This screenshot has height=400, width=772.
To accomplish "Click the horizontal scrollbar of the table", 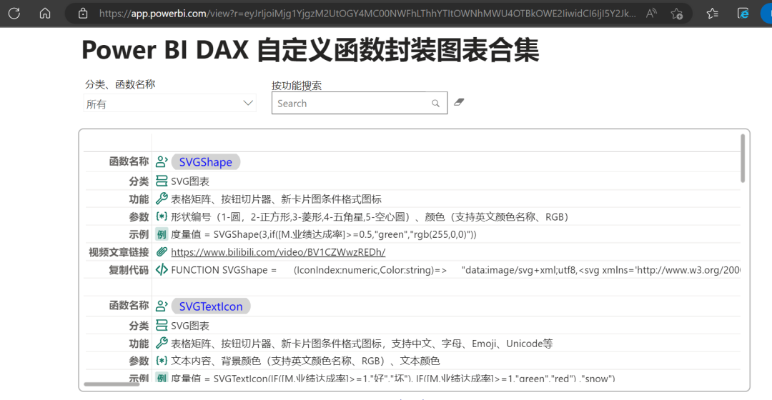I will (112, 384).
